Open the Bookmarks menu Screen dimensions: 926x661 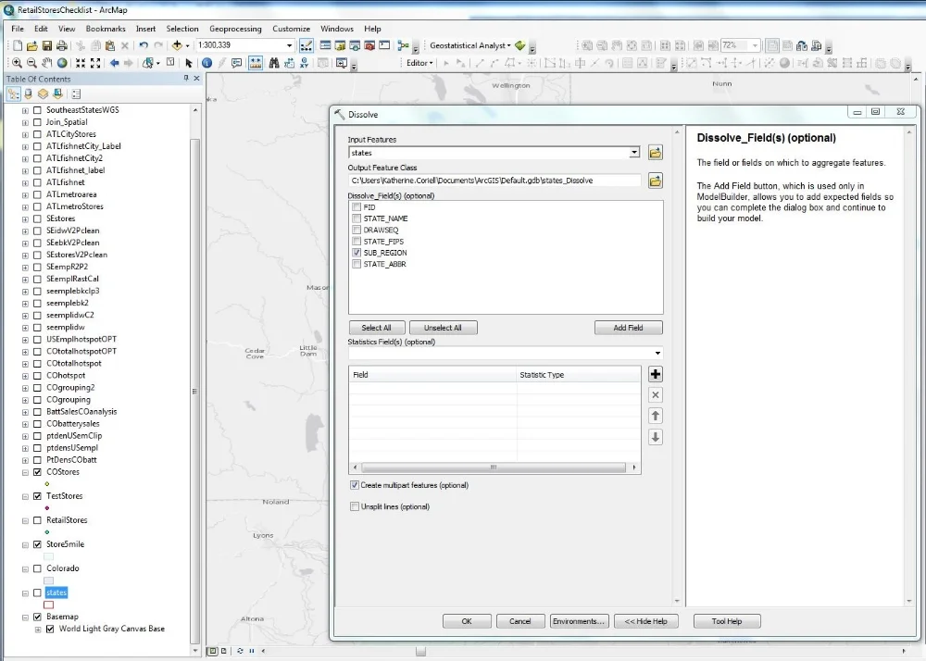[106, 29]
